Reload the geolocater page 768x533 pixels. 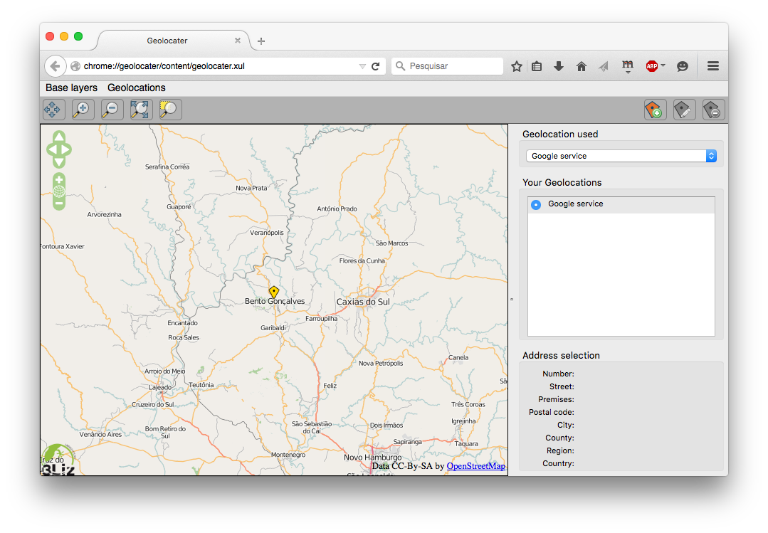pos(376,66)
